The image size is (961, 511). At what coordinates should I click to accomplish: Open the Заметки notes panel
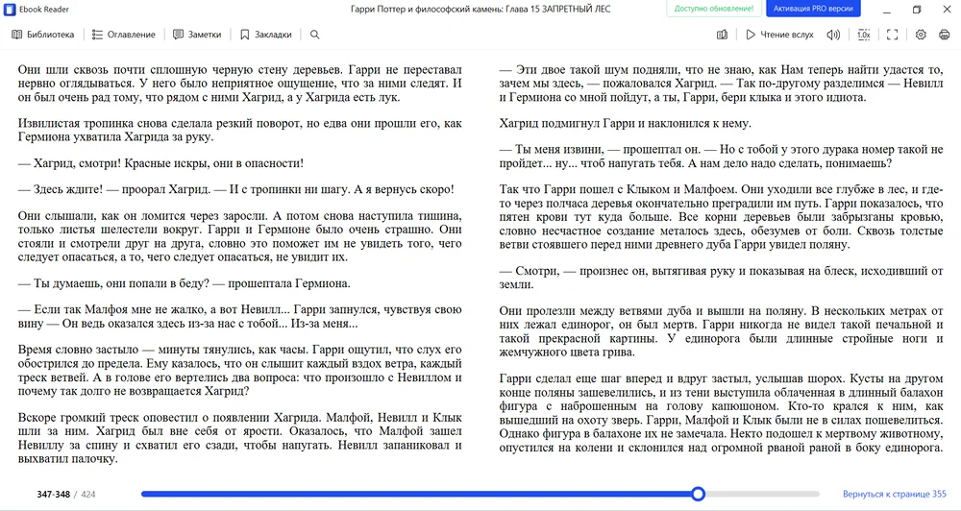click(197, 35)
